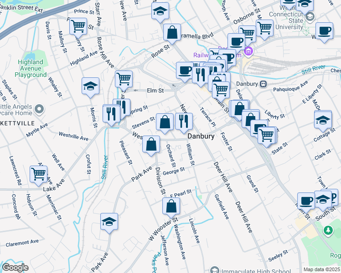Select the shopping bag marker by Caramella Blvd
The image size is (341, 273).
[171, 32]
